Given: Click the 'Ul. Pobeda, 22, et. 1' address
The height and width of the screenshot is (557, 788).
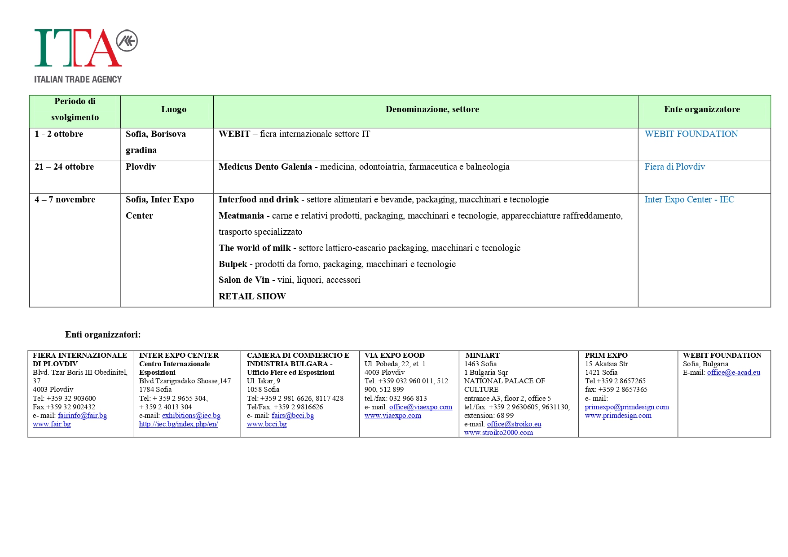Looking at the screenshot, I should point(395,364).
